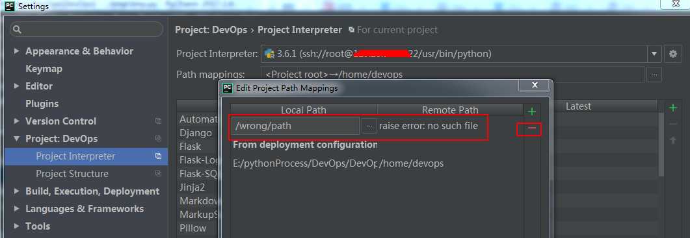The width and height of the screenshot is (690, 238).
Task: Click the Local Path column header
Action: click(304, 110)
